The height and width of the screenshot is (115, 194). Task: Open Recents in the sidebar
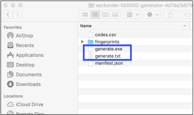click(x=21, y=45)
